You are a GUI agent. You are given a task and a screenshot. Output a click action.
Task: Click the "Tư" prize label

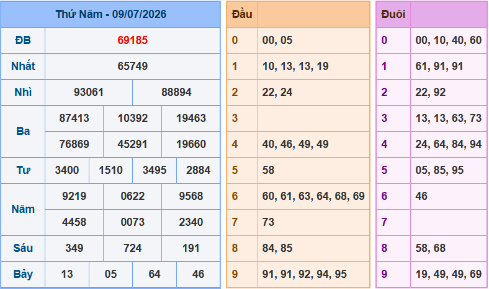pos(23,170)
